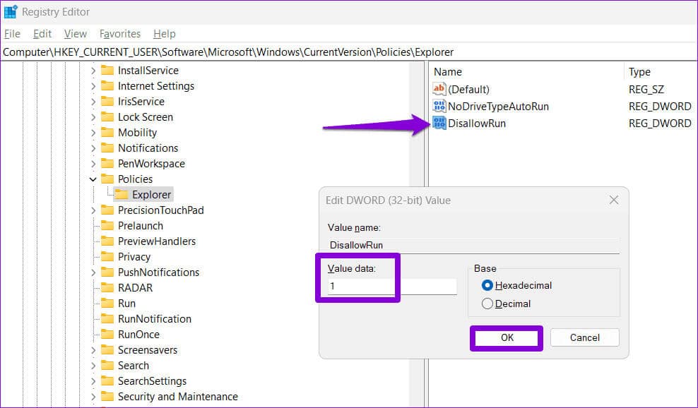Click the REG_SZ type cell

pos(646,90)
